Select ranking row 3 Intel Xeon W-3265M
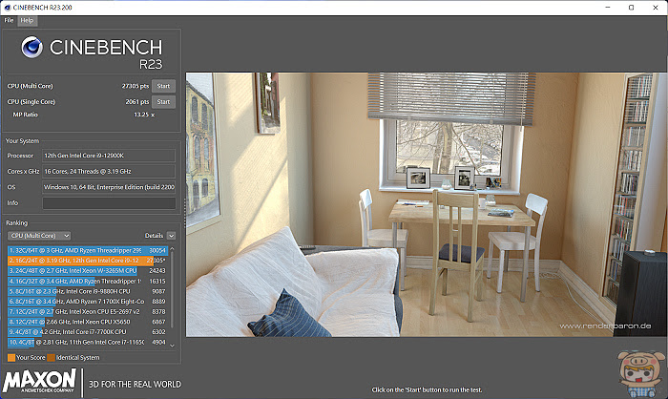Viewport: 668px width, 399px height. [x=87, y=271]
